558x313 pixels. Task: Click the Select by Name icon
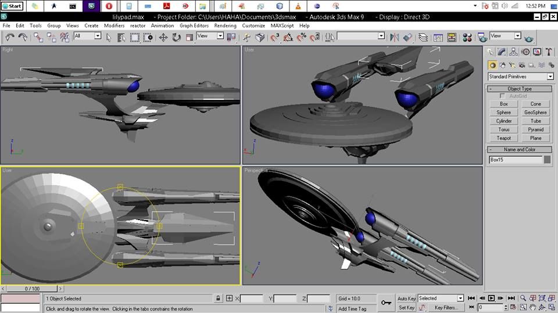pos(121,37)
